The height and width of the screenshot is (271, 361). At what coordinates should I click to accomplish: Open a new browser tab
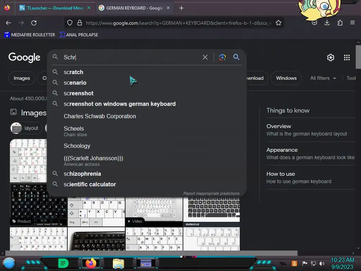[182, 8]
